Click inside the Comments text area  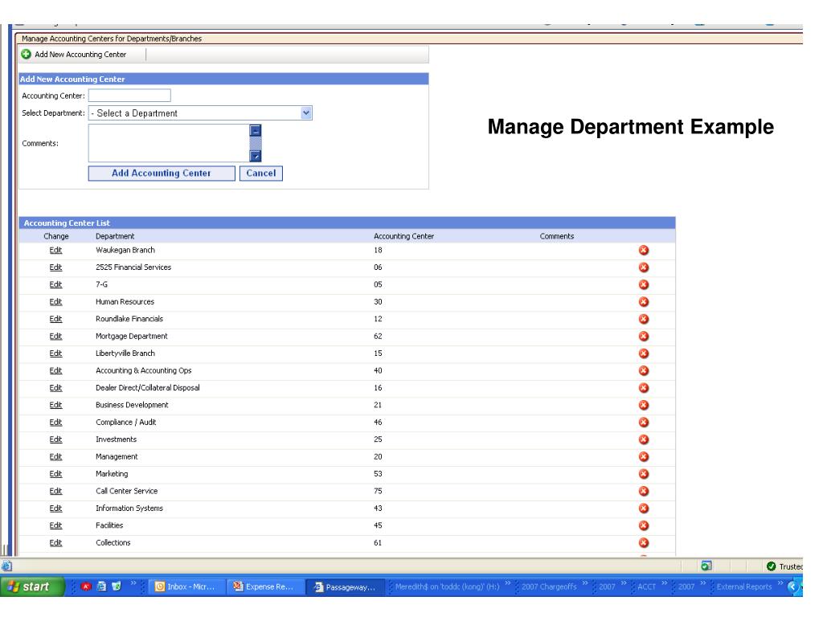(169, 143)
